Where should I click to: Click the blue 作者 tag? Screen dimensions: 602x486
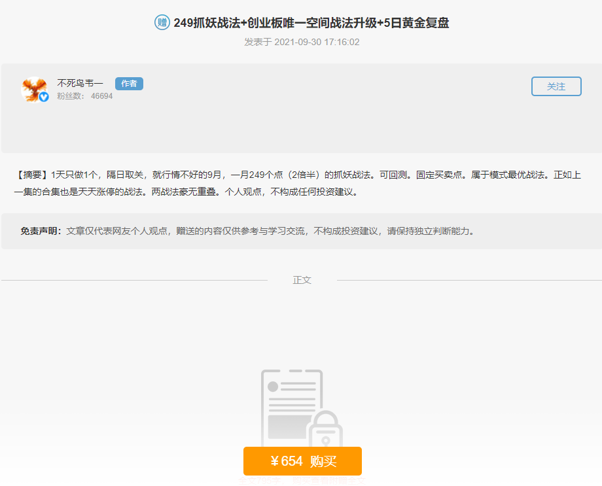click(x=129, y=84)
